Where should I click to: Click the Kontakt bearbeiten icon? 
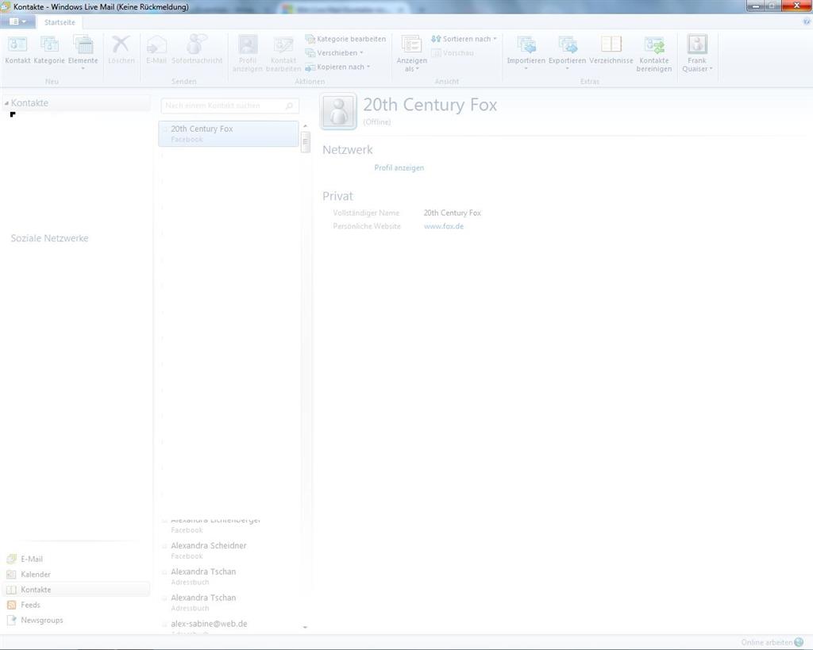(x=283, y=44)
